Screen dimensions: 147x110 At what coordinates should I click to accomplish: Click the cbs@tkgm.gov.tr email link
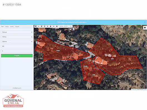coord(17,88)
